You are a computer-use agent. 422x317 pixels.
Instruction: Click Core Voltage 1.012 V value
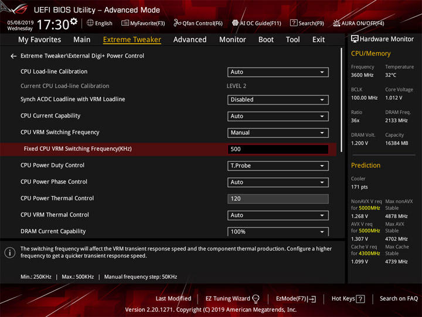[393, 98]
